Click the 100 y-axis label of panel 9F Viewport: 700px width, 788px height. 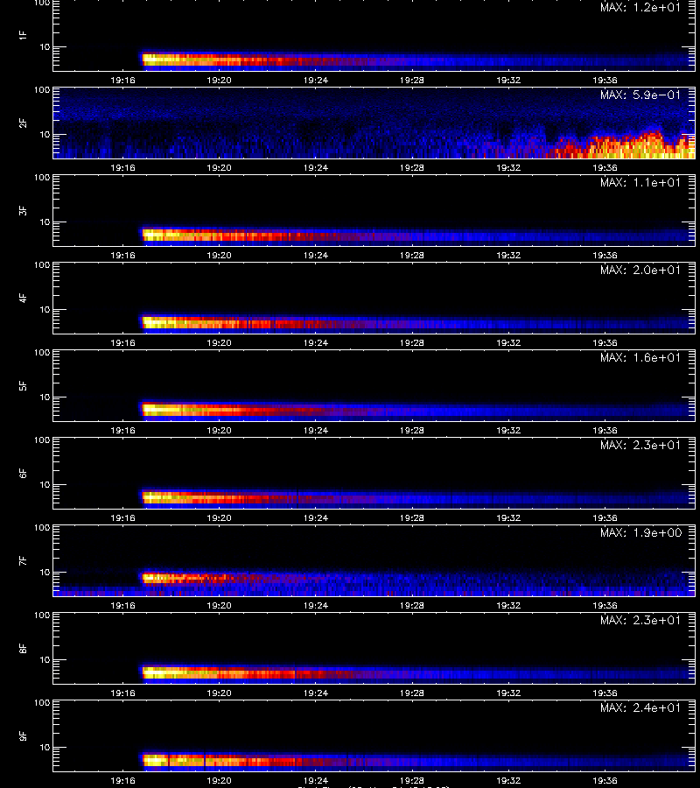42,703
